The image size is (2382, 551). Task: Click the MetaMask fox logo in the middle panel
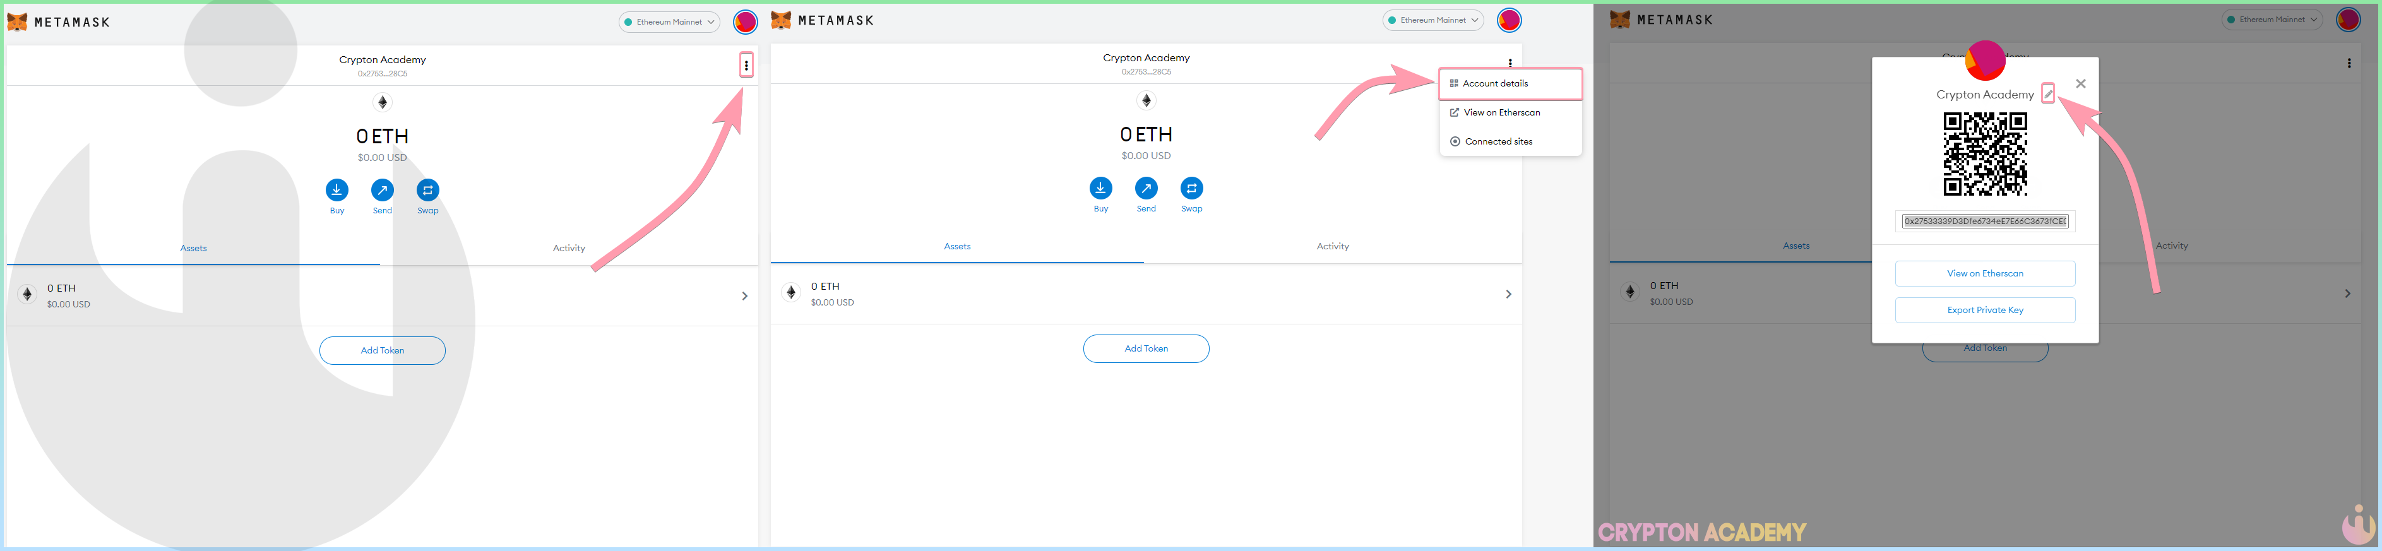pyautogui.click(x=782, y=20)
